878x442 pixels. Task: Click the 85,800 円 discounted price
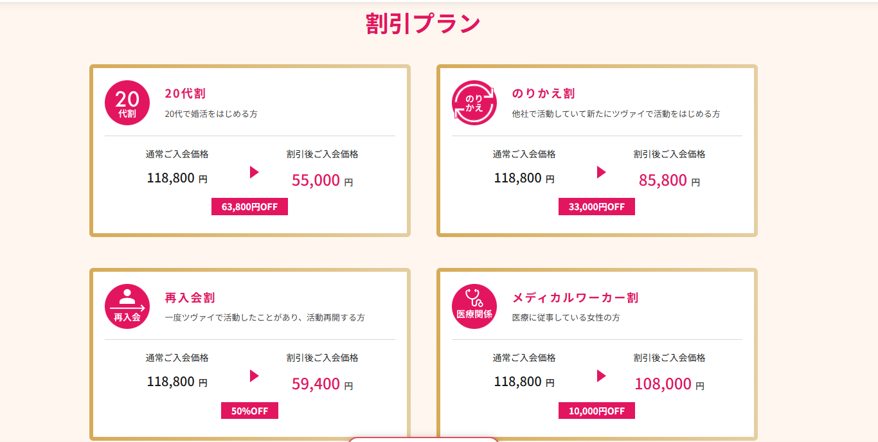669,181
